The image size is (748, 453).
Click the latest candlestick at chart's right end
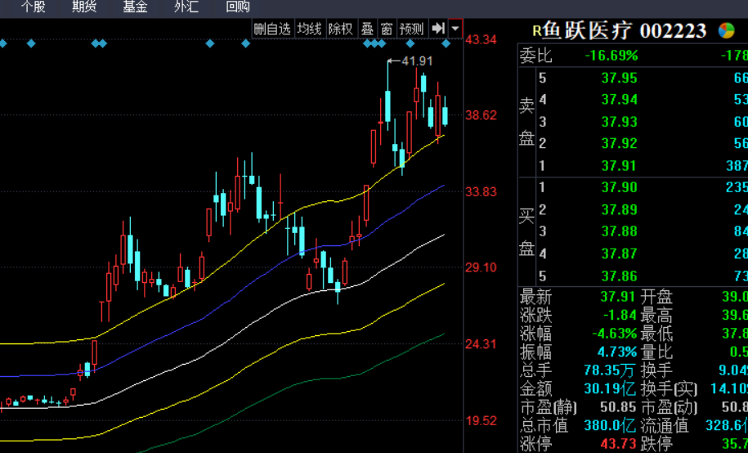point(445,115)
